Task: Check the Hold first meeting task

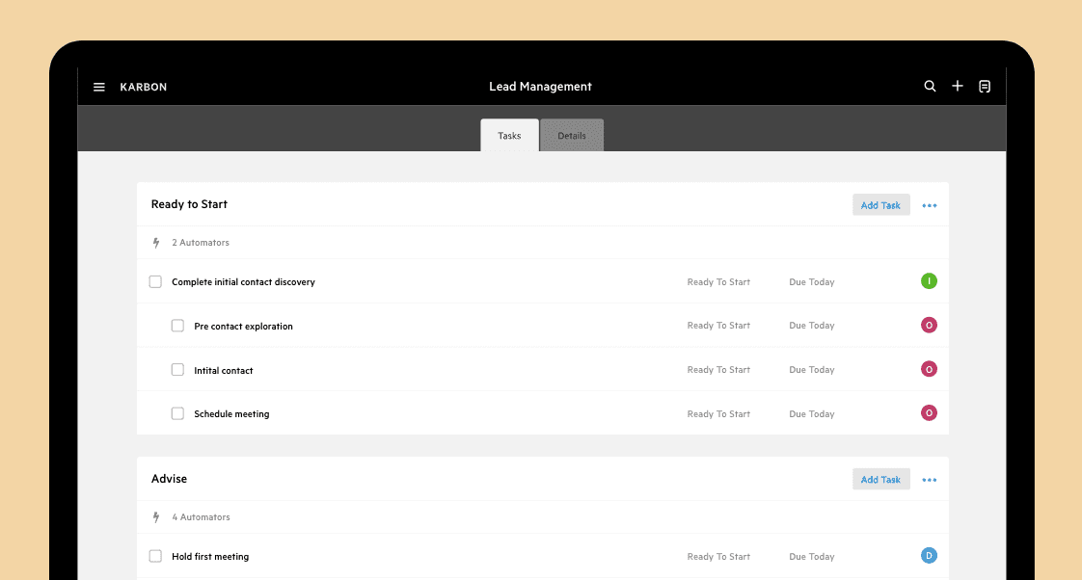Action: [x=155, y=556]
